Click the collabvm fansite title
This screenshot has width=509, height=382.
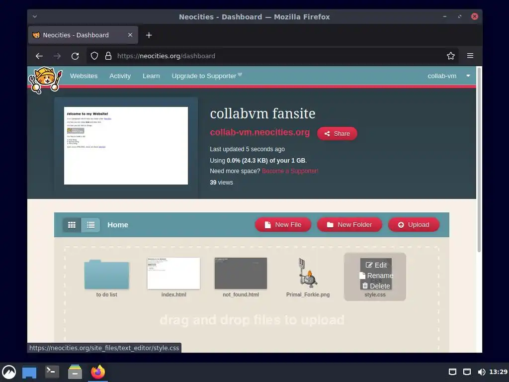point(262,114)
